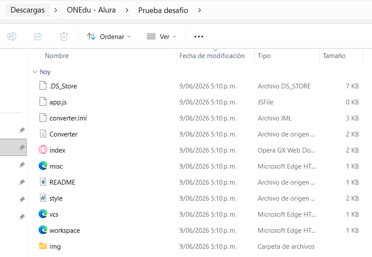Select the app.js file icon

click(x=43, y=102)
